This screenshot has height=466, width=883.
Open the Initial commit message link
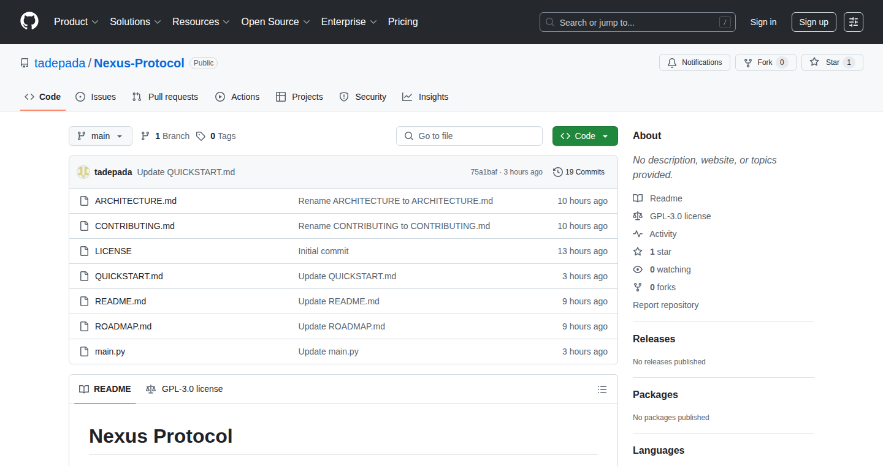tap(323, 251)
